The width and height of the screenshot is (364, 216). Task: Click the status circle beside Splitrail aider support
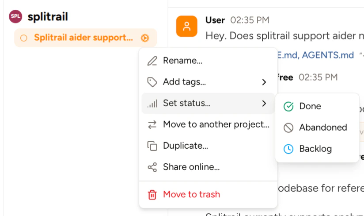pyautogui.click(x=24, y=38)
